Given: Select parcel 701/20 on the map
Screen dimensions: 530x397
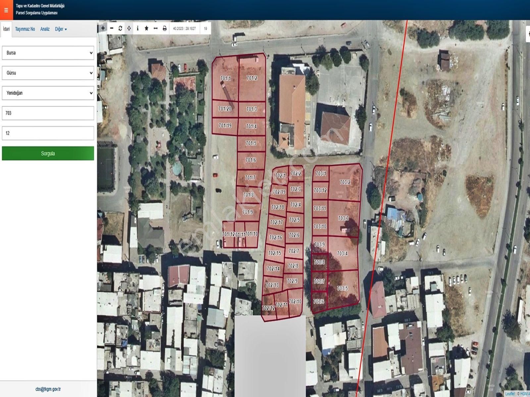Looking at the screenshot, I should (225, 109).
